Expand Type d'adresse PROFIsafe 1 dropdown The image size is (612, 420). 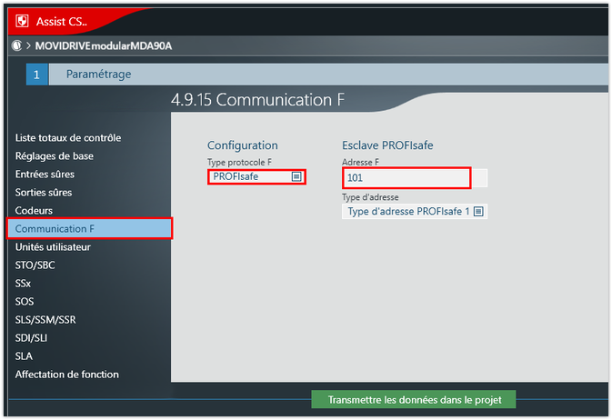tap(414, 211)
